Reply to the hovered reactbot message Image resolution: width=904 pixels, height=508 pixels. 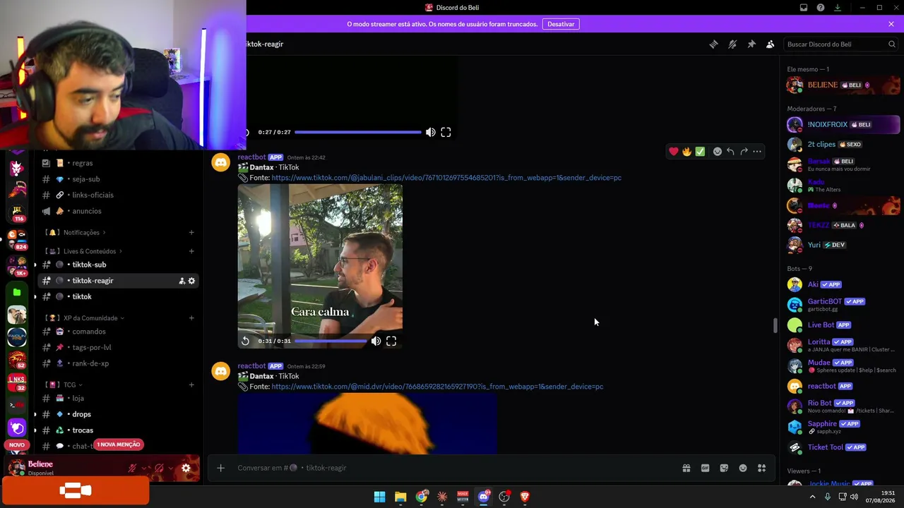pos(730,151)
